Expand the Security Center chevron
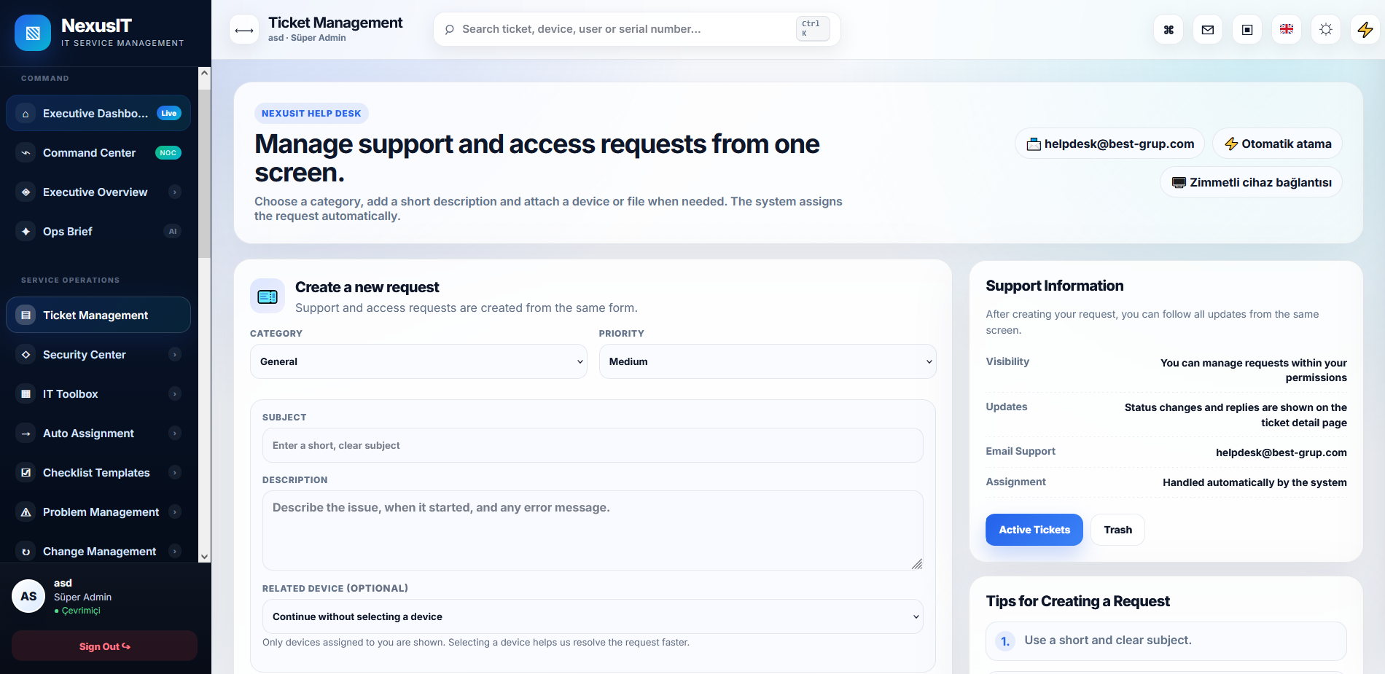This screenshot has height=674, width=1385. click(174, 355)
